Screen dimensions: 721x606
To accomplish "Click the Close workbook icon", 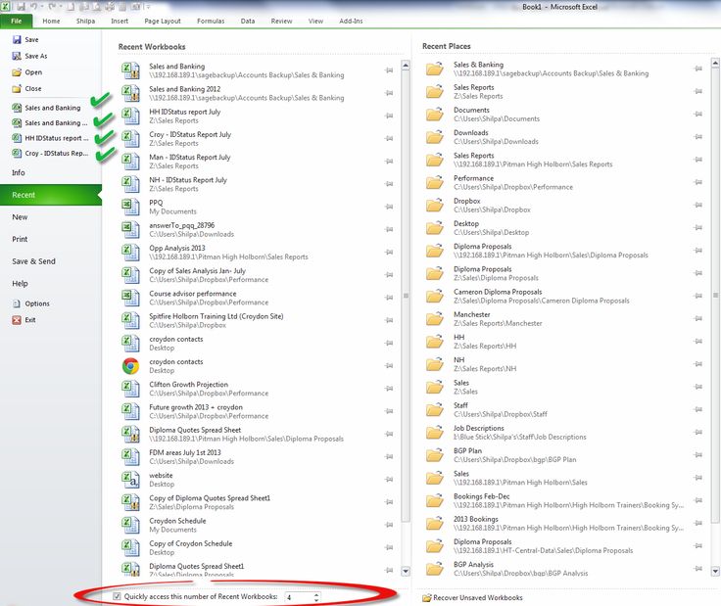I will point(17,89).
